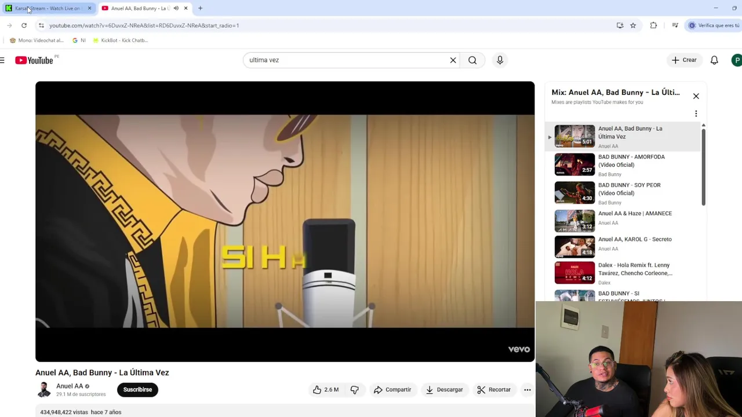
Task: Open NI Google bookmark
Action: [79, 41]
